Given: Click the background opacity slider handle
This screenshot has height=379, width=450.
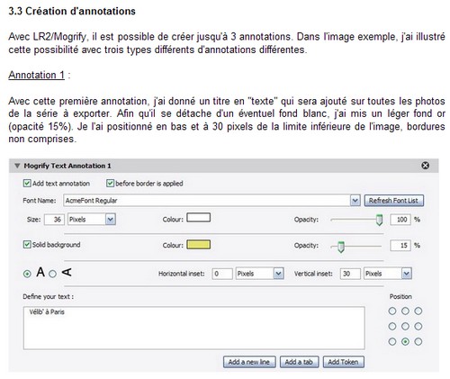Looking at the screenshot, I should 341,247.
